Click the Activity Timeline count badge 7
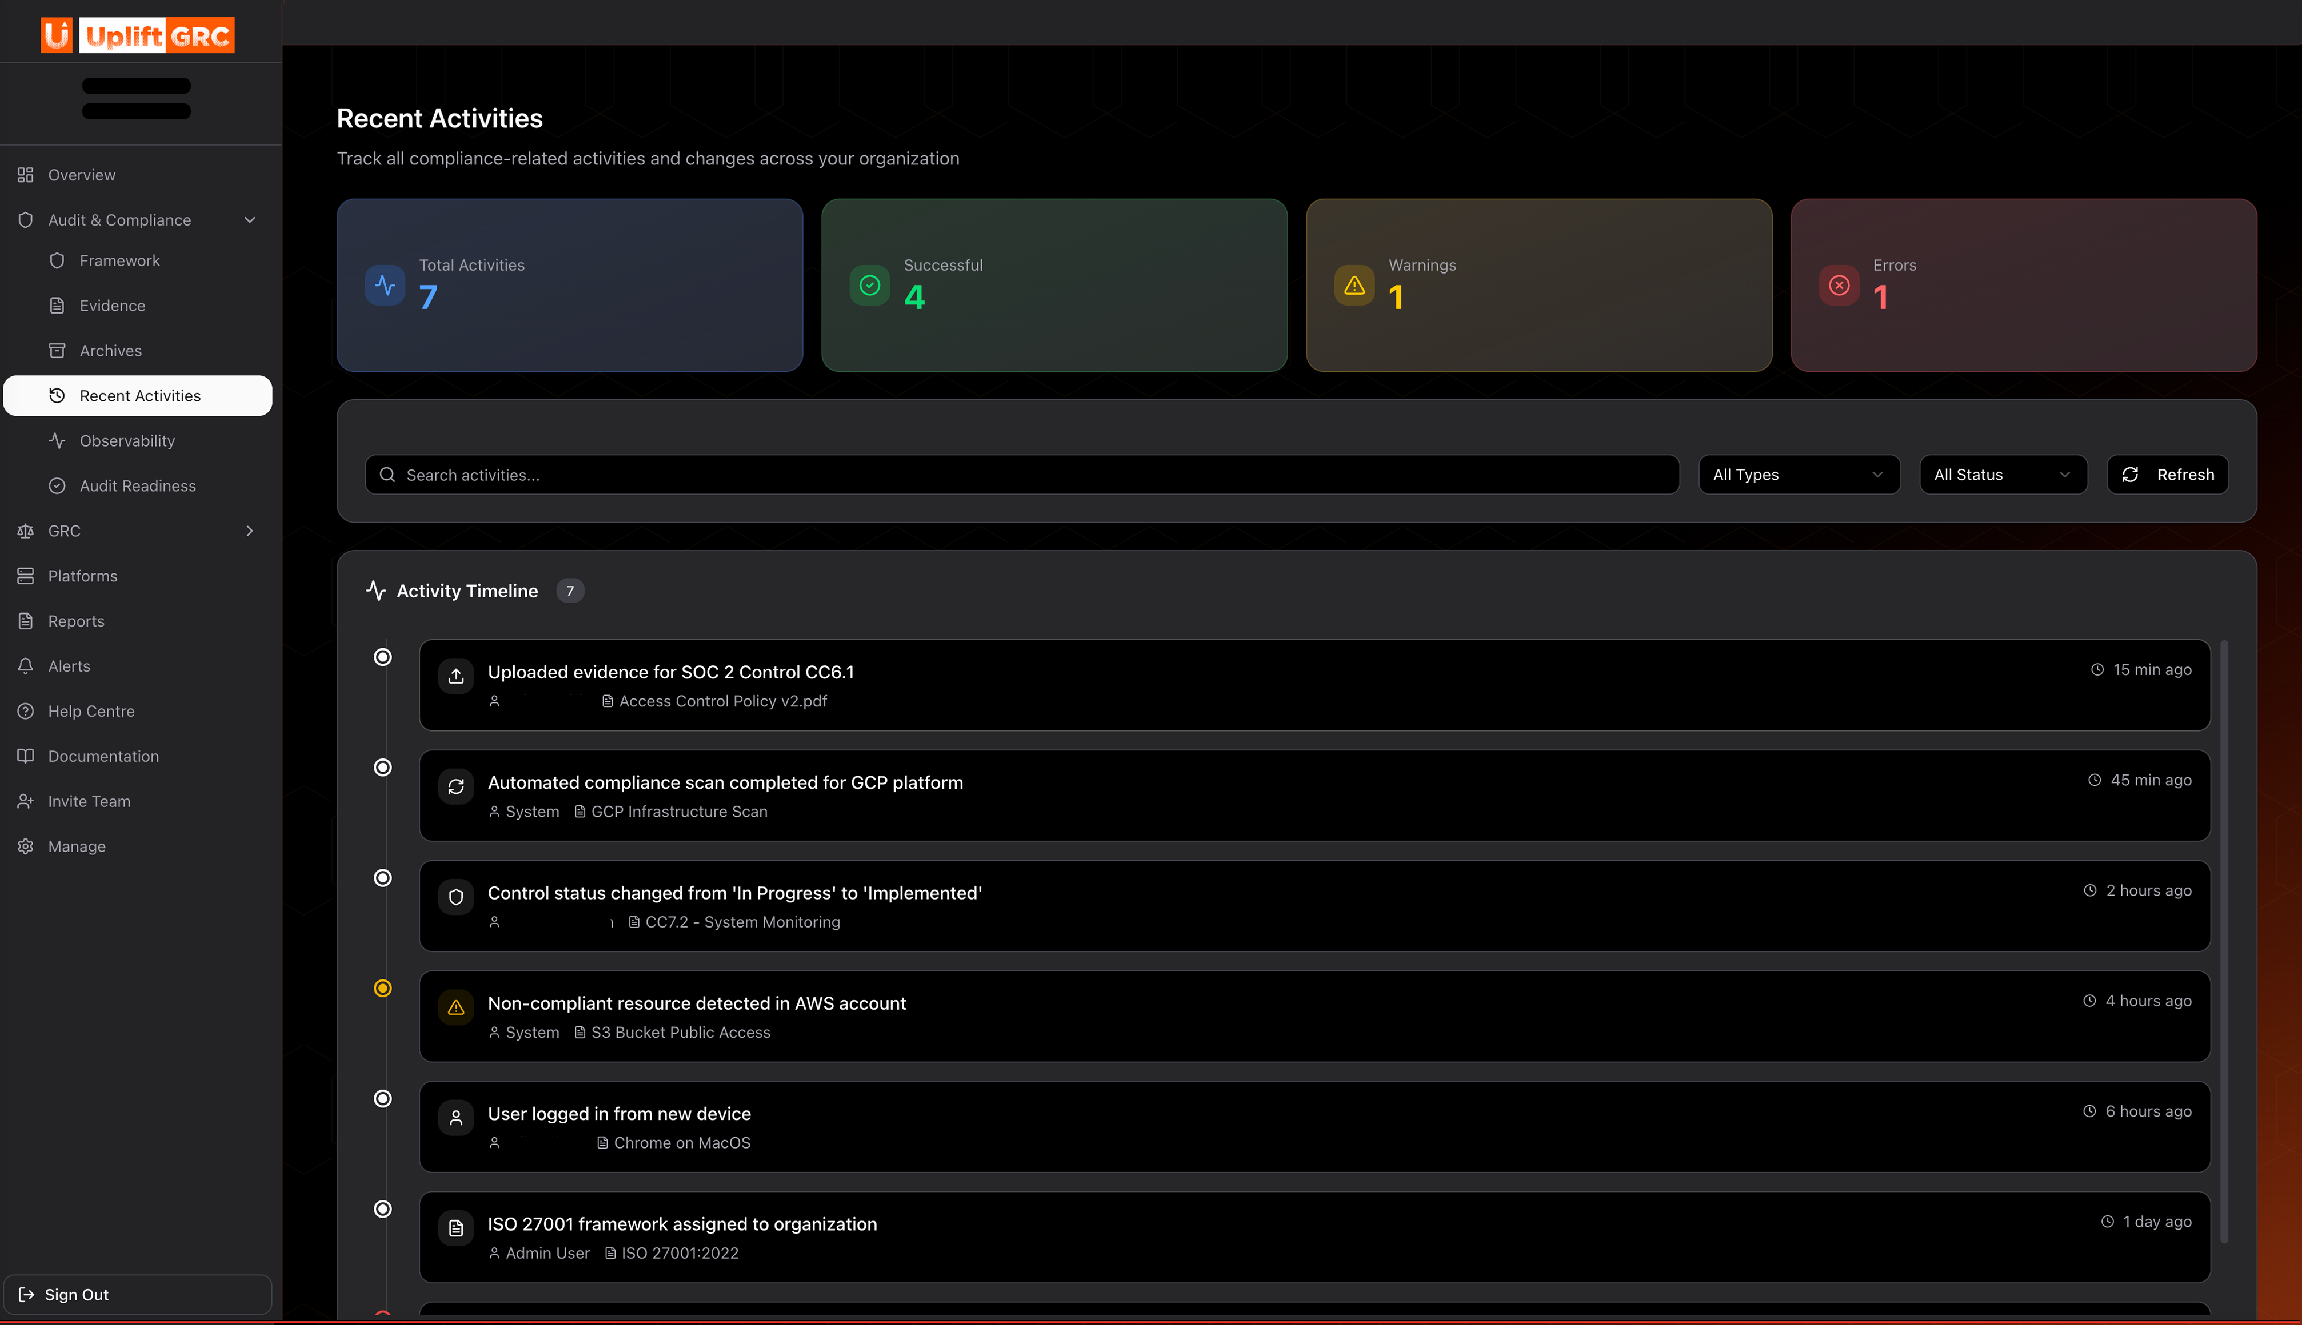The image size is (2302, 1325). 570,591
